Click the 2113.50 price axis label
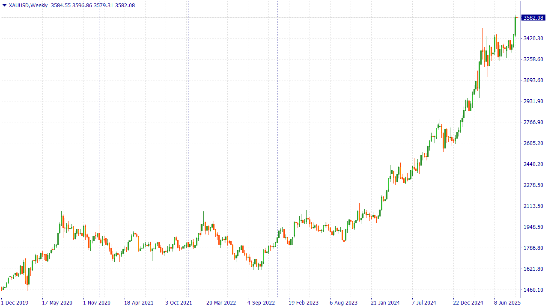The height and width of the screenshot is (308, 548). 533,206
